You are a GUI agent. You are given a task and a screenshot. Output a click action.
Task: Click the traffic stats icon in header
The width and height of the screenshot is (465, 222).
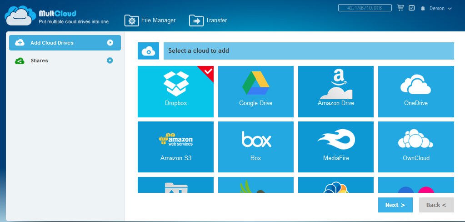(x=412, y=8)
